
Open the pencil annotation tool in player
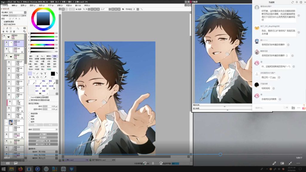(274, 163)
